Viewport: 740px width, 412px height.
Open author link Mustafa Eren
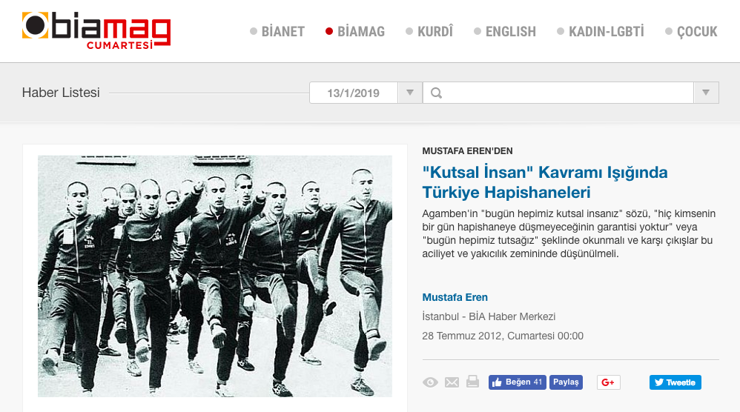[455, 297]
